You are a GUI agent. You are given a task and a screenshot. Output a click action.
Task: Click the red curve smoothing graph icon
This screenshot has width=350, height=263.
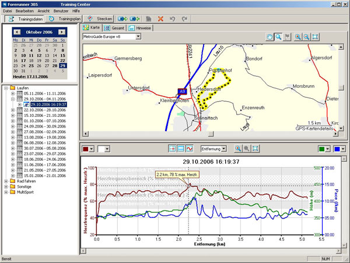tap(190, 148)
